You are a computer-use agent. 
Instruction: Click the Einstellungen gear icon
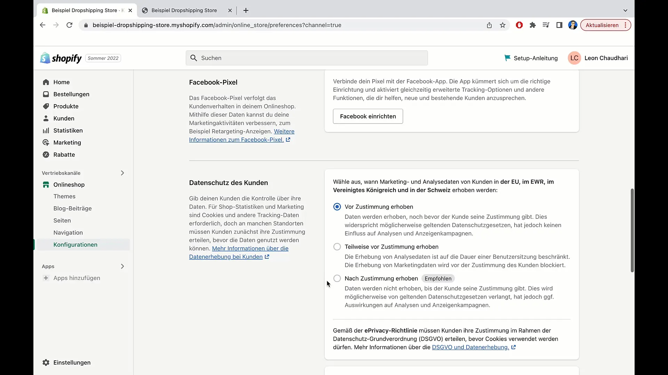point(46,362)
